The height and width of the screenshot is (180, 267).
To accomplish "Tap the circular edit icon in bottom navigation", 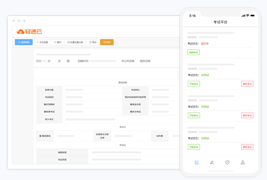I will click(x=227, y=162).
